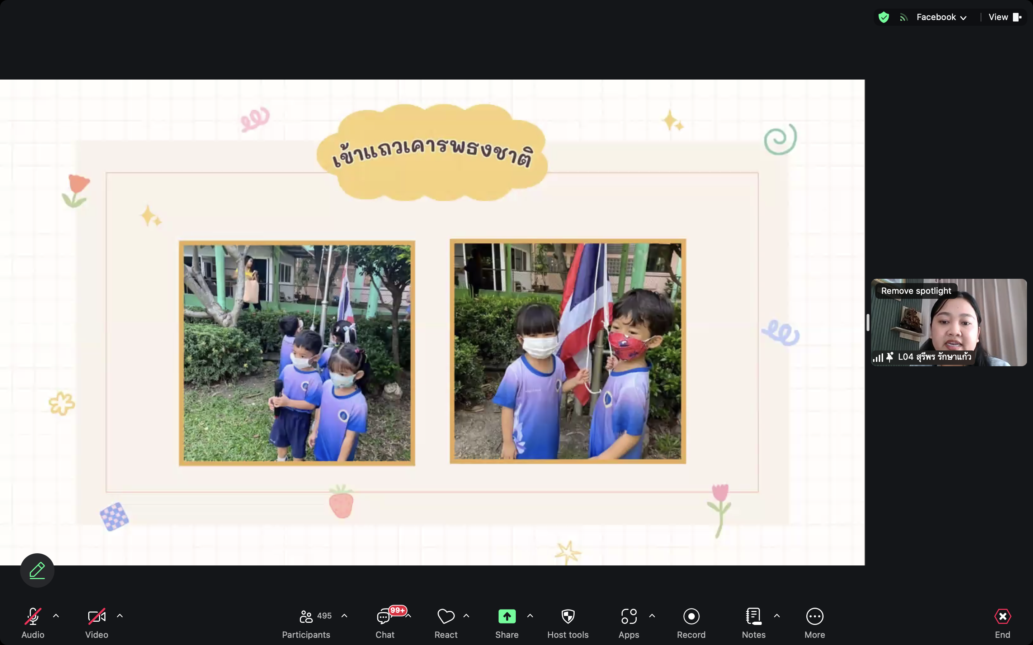Expand the share options chevron
1033x645 pixels.
click(x=530, y=616)
